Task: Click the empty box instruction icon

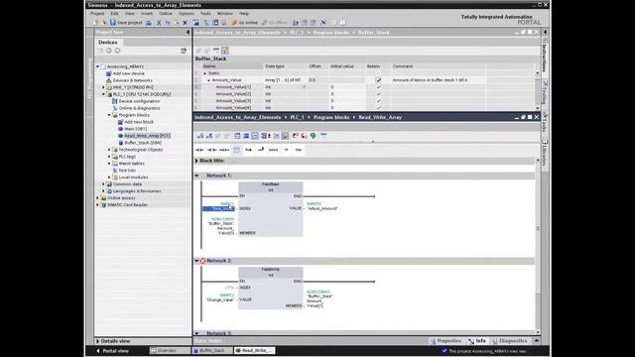Action: [x=236, y=150]
